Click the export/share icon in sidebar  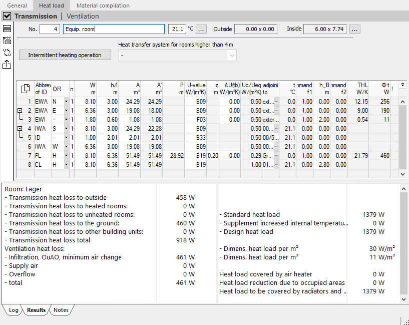click(x=7, y=64)
